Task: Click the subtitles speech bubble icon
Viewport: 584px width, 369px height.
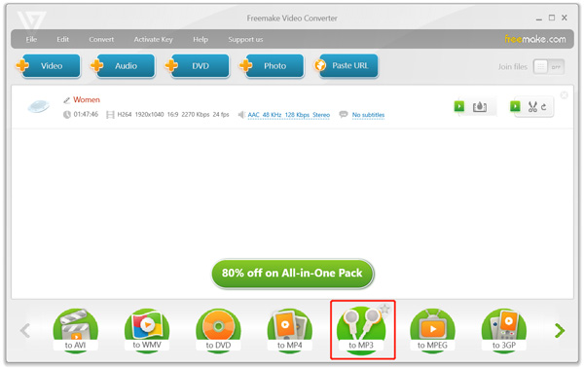Action: pos(343,115)
